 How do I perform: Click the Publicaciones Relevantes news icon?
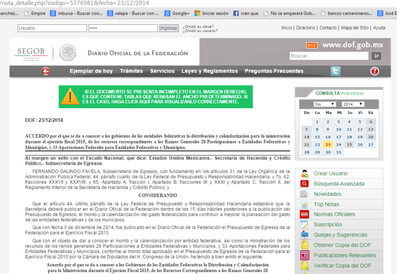click(305, 255)
